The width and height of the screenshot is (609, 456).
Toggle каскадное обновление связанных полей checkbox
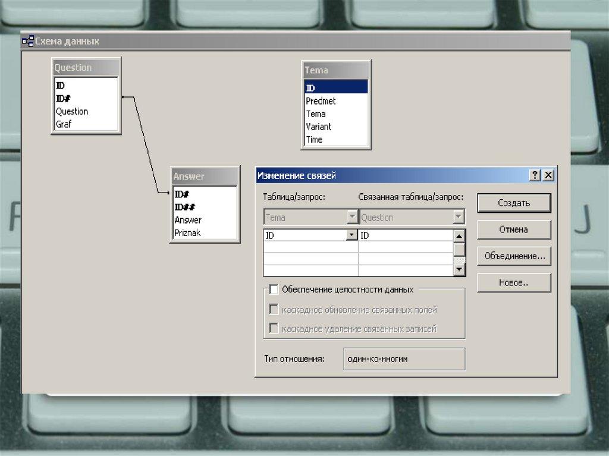click(x=274, y=310)
